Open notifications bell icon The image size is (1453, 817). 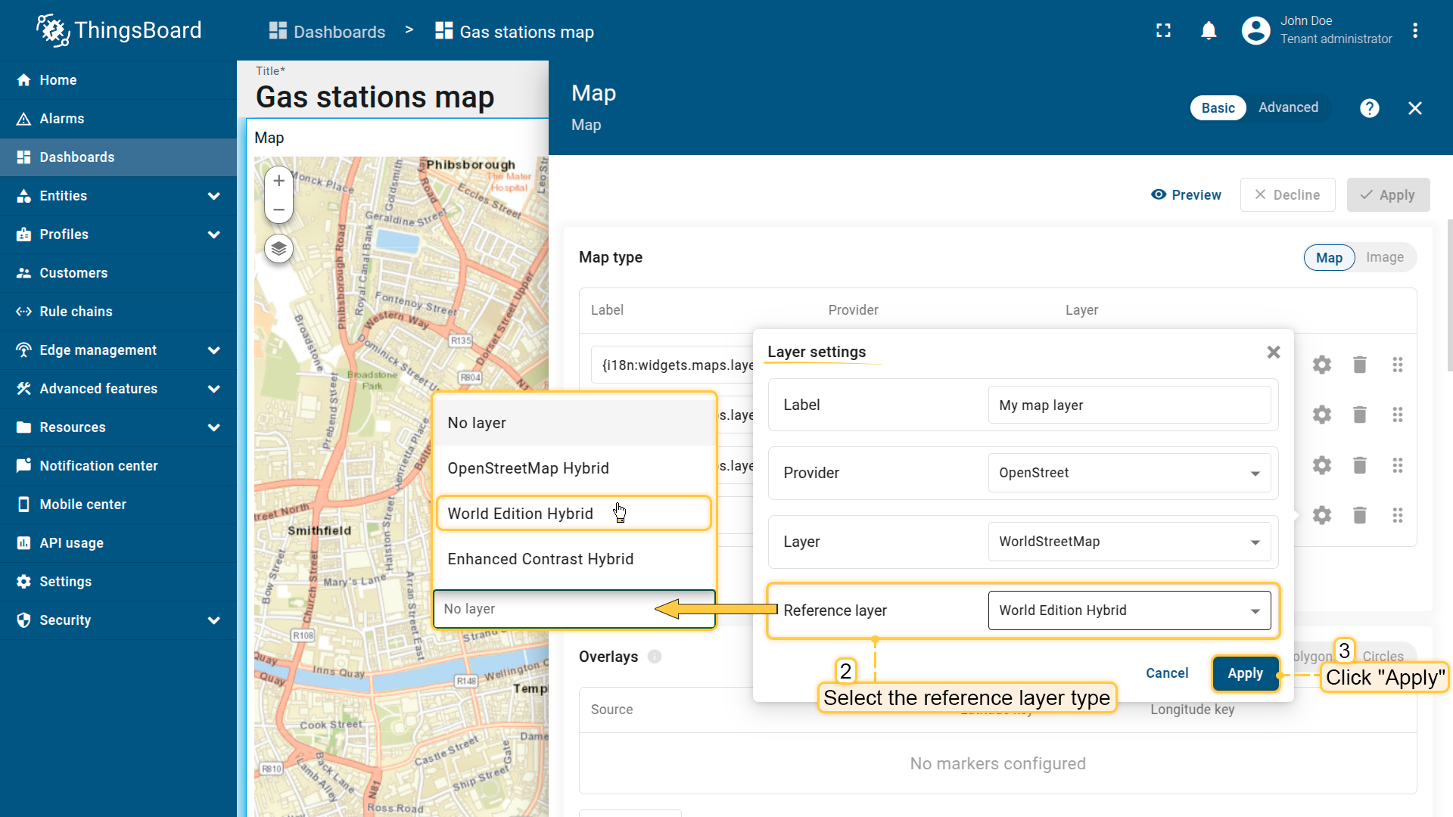coord(1209,31)
